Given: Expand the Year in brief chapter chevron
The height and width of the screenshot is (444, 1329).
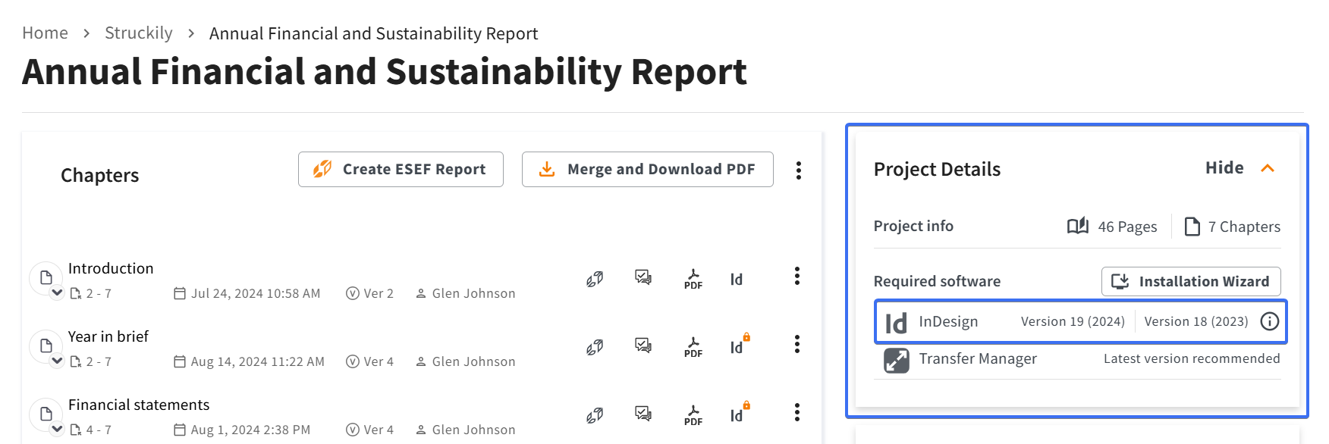Looking at the screenshot, I should [x=57, y=361].
